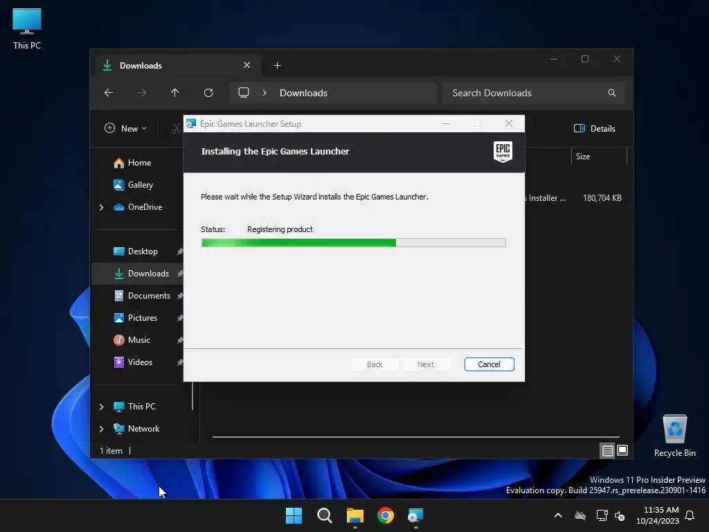Click the search magnifier icon in Explorer
The width and height of the screenshot is (709, 532).
612,93
